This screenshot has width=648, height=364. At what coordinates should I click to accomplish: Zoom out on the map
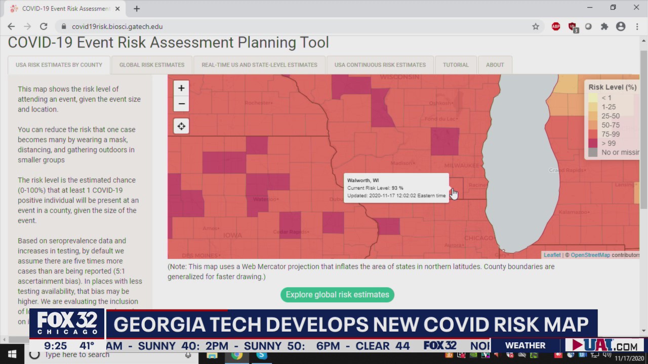pos(181,104)
